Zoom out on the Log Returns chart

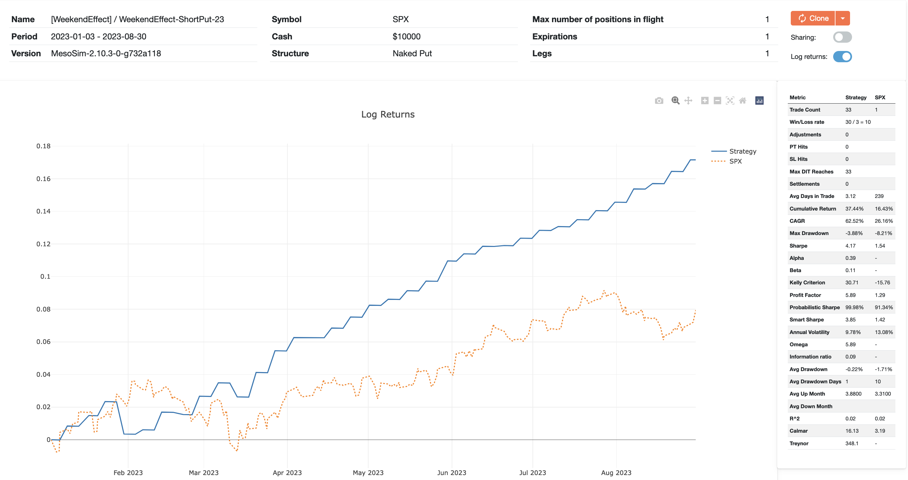tap(717, 100)
